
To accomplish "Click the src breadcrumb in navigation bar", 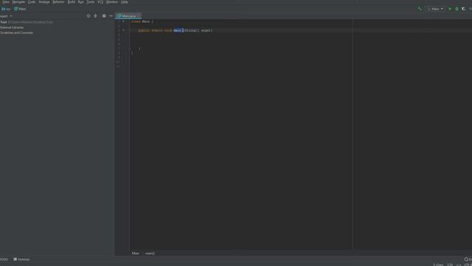I will coord(6,9).
